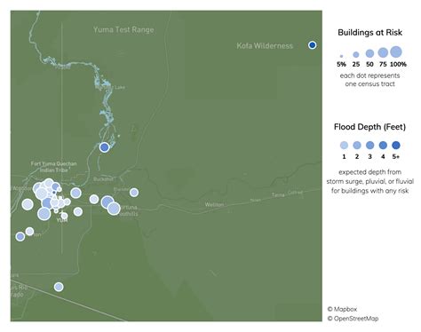Click the 50 Buildings at Risk legend dot
Viewport: 421px width, 332px height.
point(369,53)
